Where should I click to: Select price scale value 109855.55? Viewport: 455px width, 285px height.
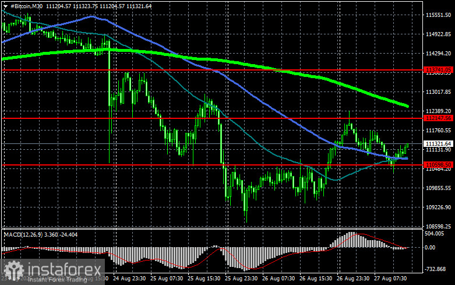(438, 188)
